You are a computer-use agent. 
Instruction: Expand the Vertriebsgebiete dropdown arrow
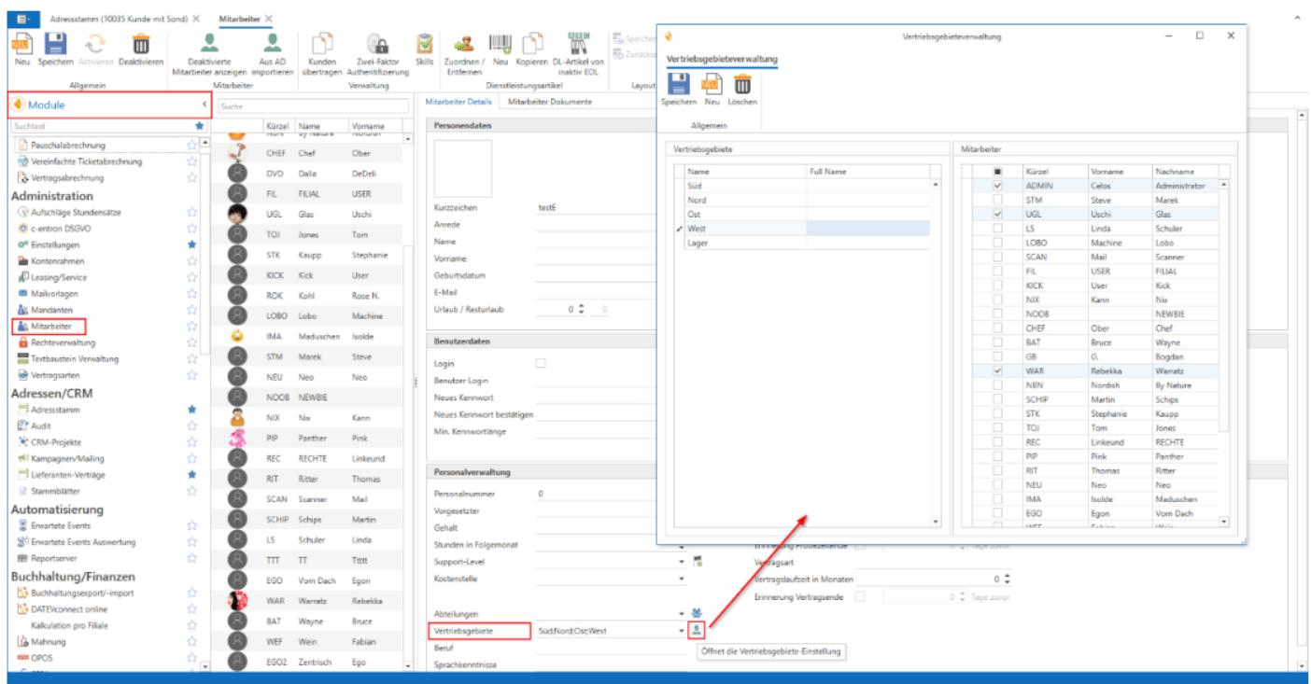[682, 632]
